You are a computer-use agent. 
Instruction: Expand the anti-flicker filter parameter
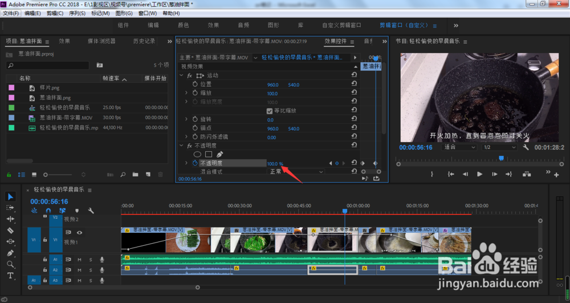click(x=186, y=137)
